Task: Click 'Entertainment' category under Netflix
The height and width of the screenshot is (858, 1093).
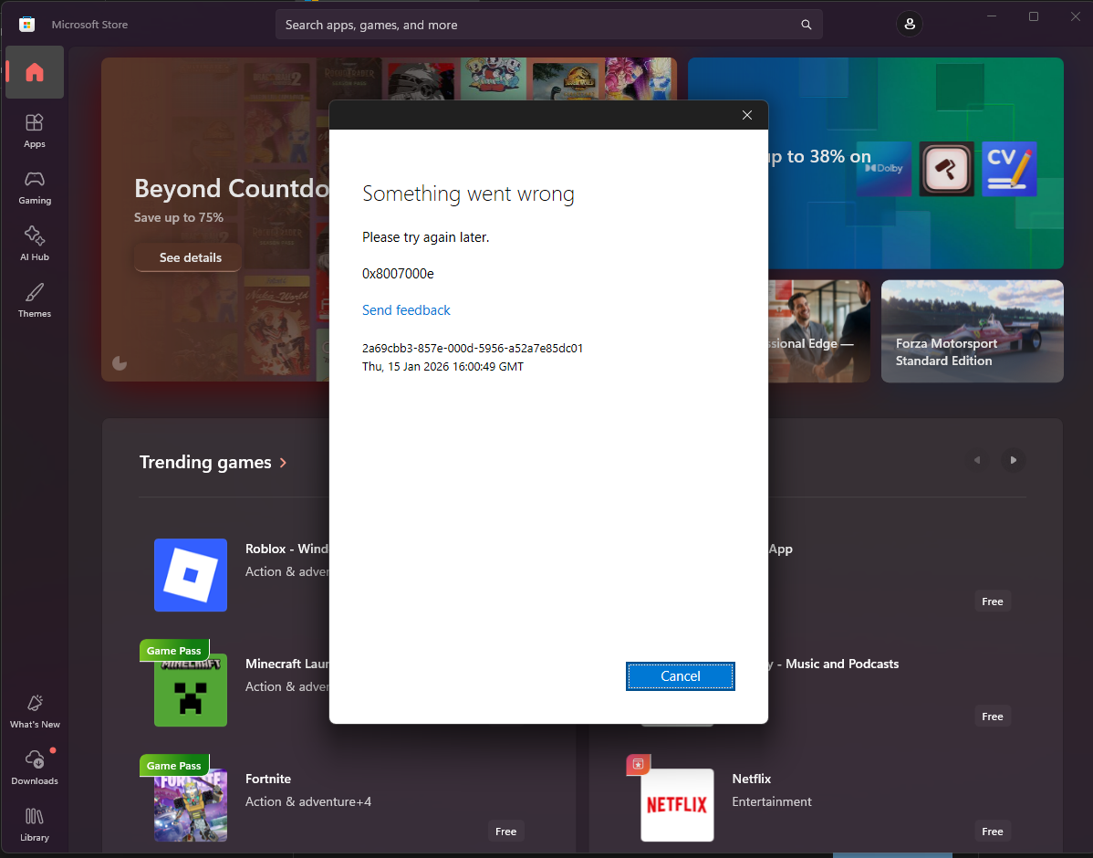Action: pos(772,801)
